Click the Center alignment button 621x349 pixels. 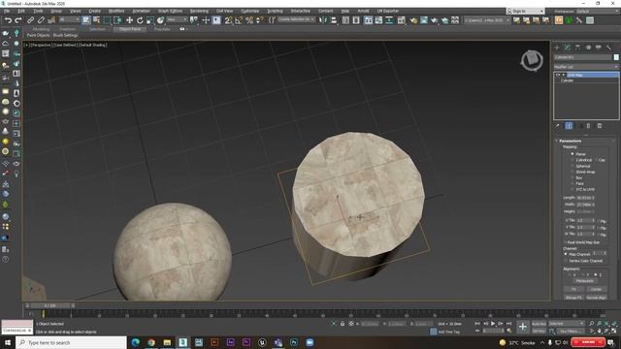point(597,289)
